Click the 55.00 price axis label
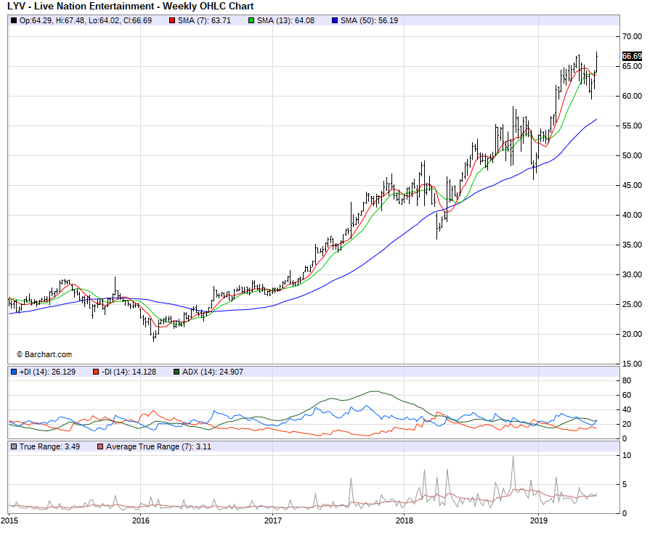The image size is (650, 543). pyautogui.click(x=632, y=126)
